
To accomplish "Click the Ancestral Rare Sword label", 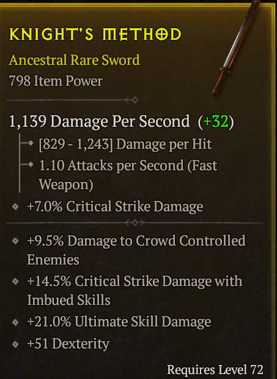I will point(75,60).
